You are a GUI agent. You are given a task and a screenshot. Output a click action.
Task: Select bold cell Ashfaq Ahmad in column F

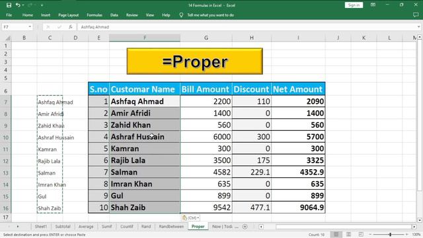(x=145, y=101)
